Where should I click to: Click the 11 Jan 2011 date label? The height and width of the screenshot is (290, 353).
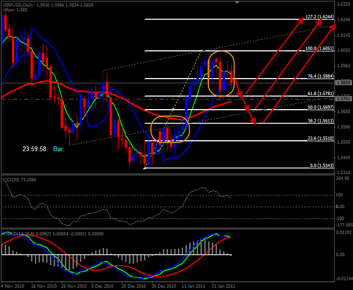pyautogui.click(x=194, y=286)
